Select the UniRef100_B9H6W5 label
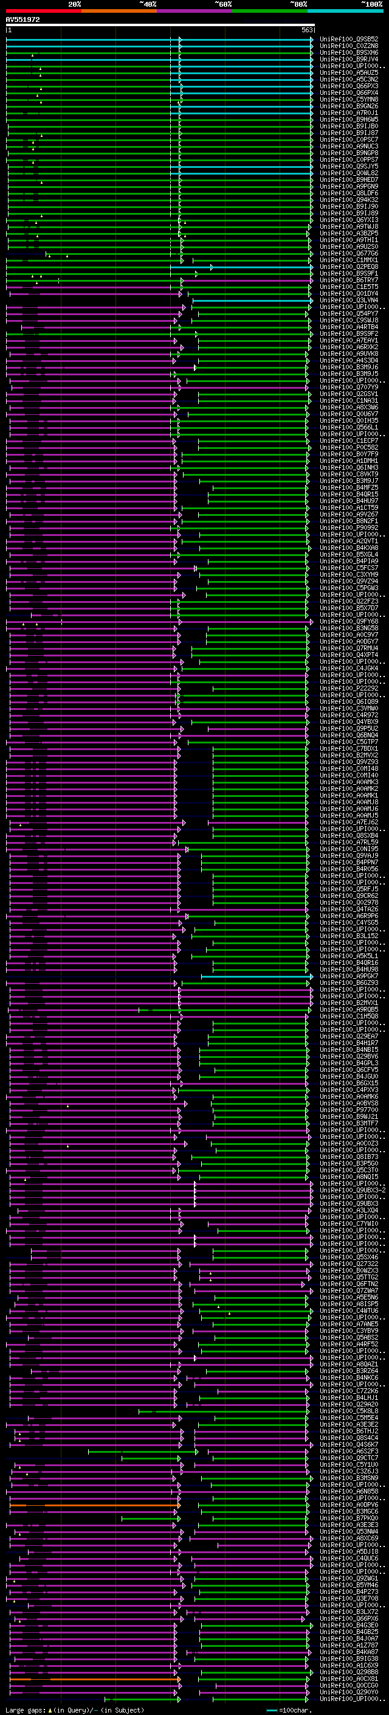389x1715 pixels. pos(349,119)
